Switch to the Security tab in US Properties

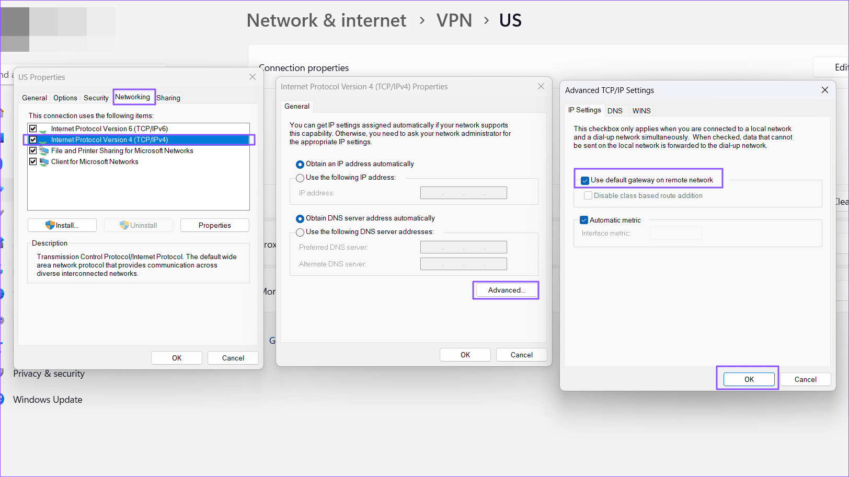(96, 98)
